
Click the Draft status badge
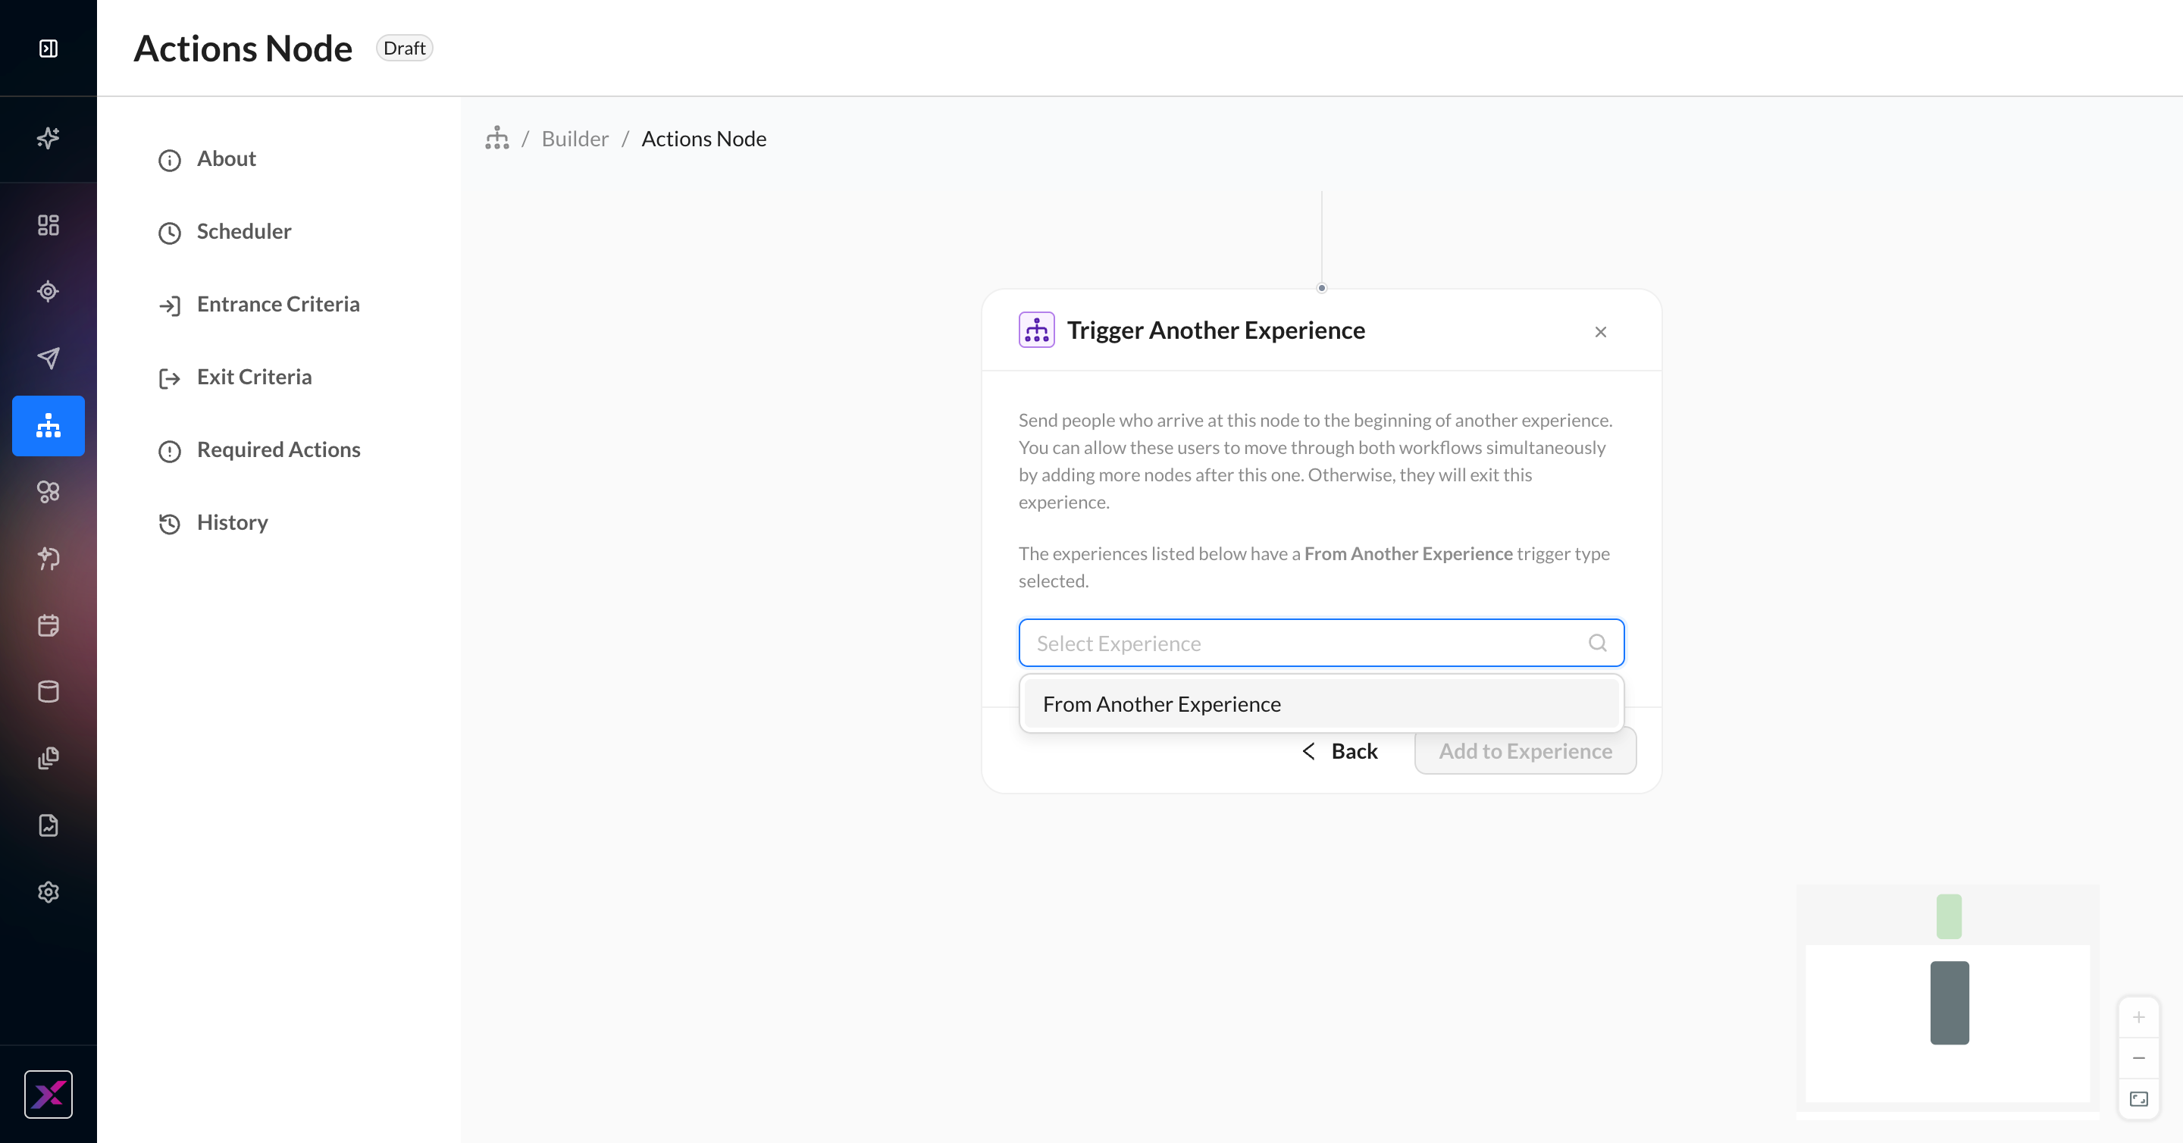(x=404, y=49)
